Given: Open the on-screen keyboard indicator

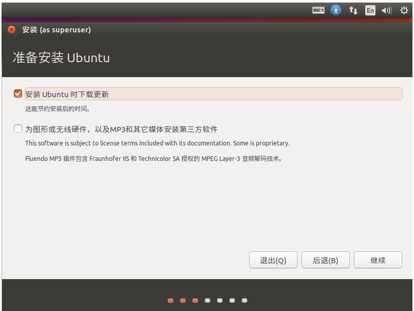Looking at the screenshot, I should tap(318, 10).
